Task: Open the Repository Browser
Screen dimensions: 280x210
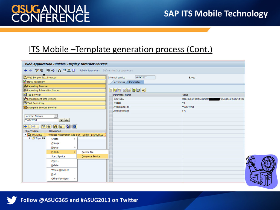Action: coord(65,86)
